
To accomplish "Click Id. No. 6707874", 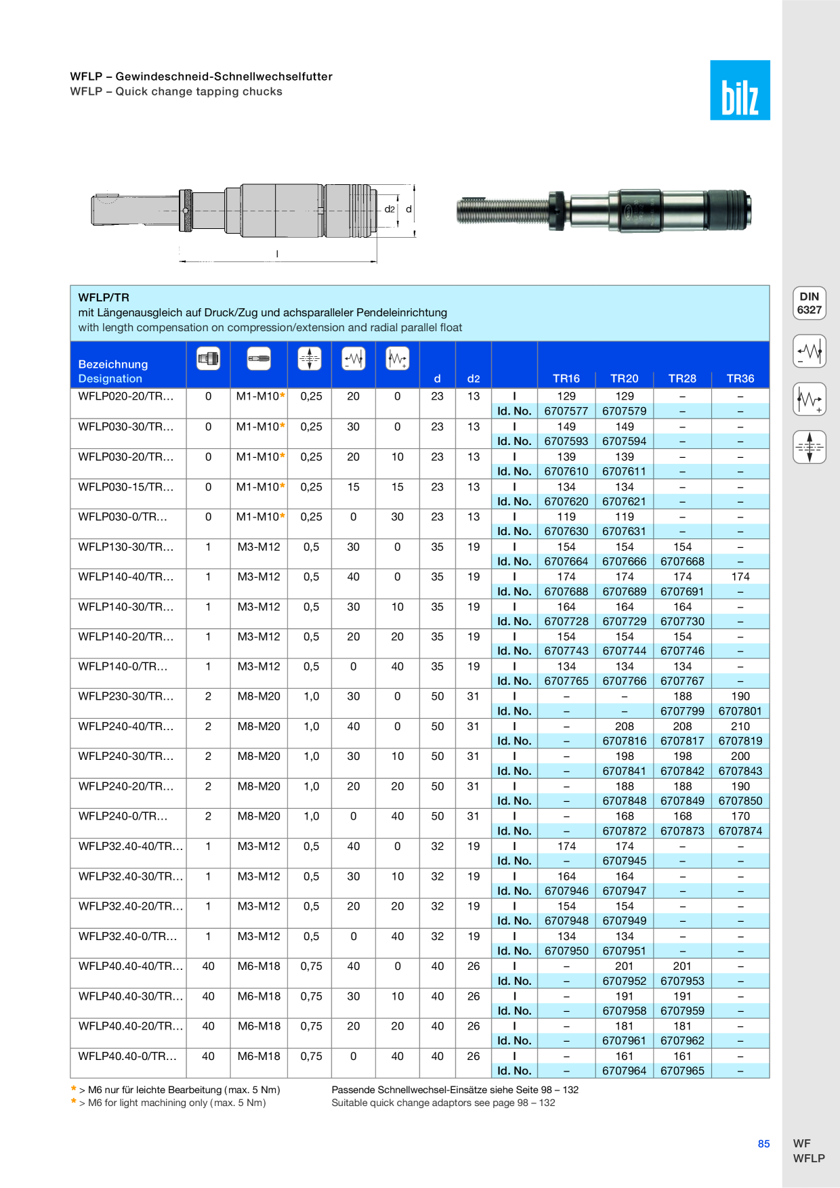I will [x=740, y=831].
